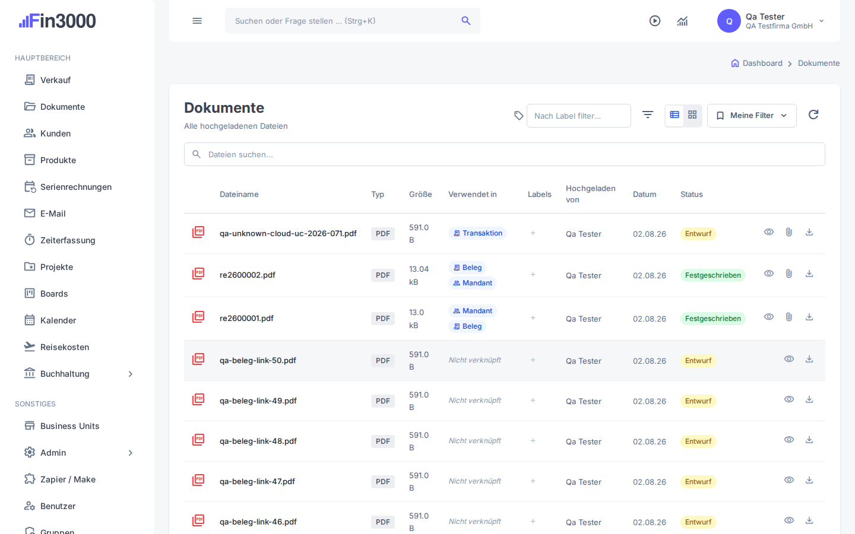Click the play circle icon in header

[655, 21]
